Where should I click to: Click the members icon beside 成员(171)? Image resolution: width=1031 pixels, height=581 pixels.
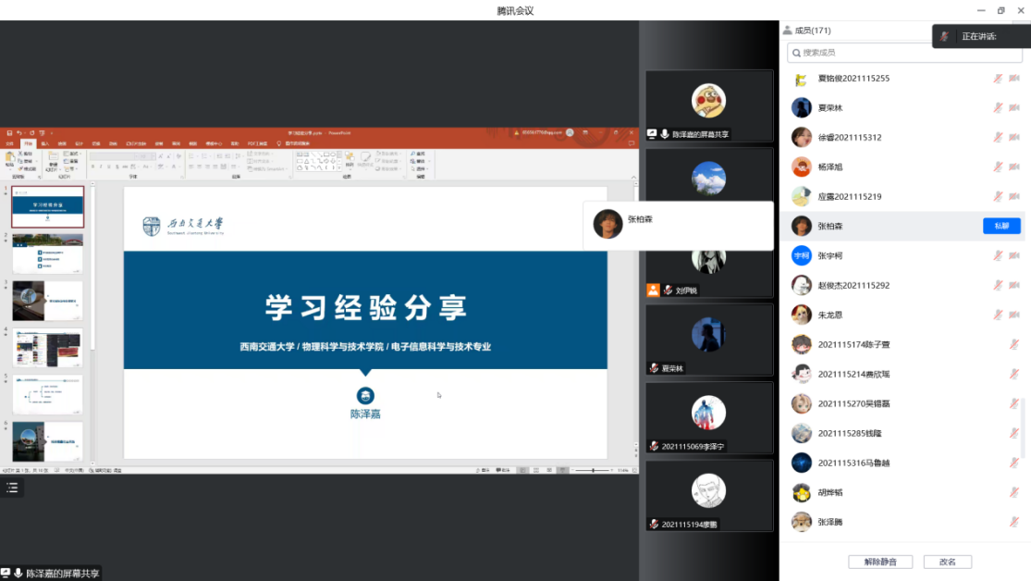[x=787, y=31]
